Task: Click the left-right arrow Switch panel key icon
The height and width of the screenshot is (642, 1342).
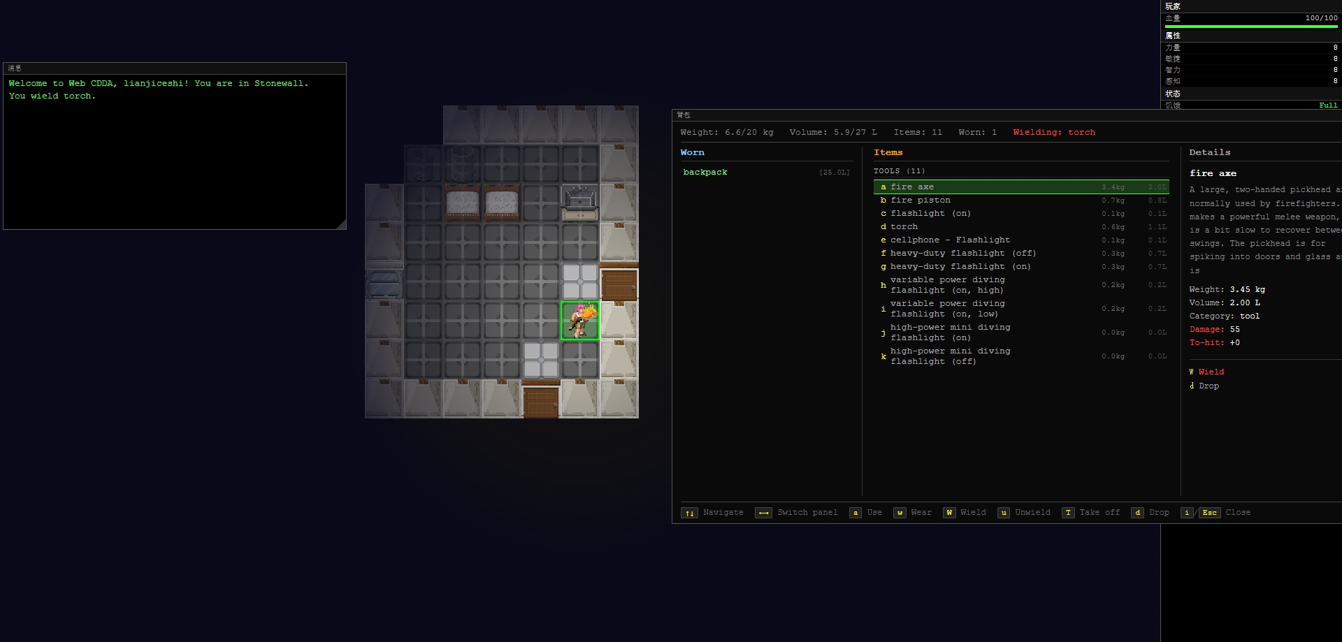Action: [x=763, y=513]
